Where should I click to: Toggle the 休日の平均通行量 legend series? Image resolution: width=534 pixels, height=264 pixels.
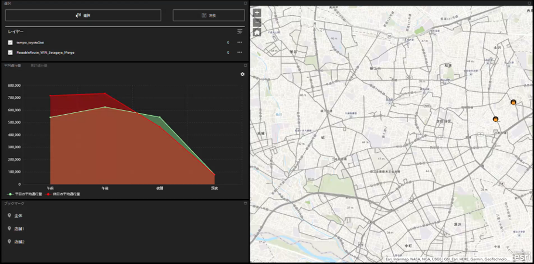[62, 194]
